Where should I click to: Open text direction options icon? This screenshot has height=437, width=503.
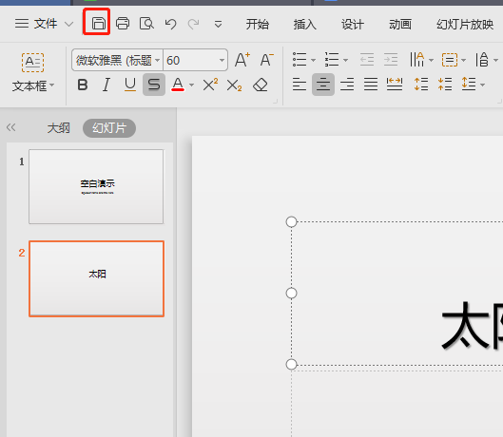(417, 60)
